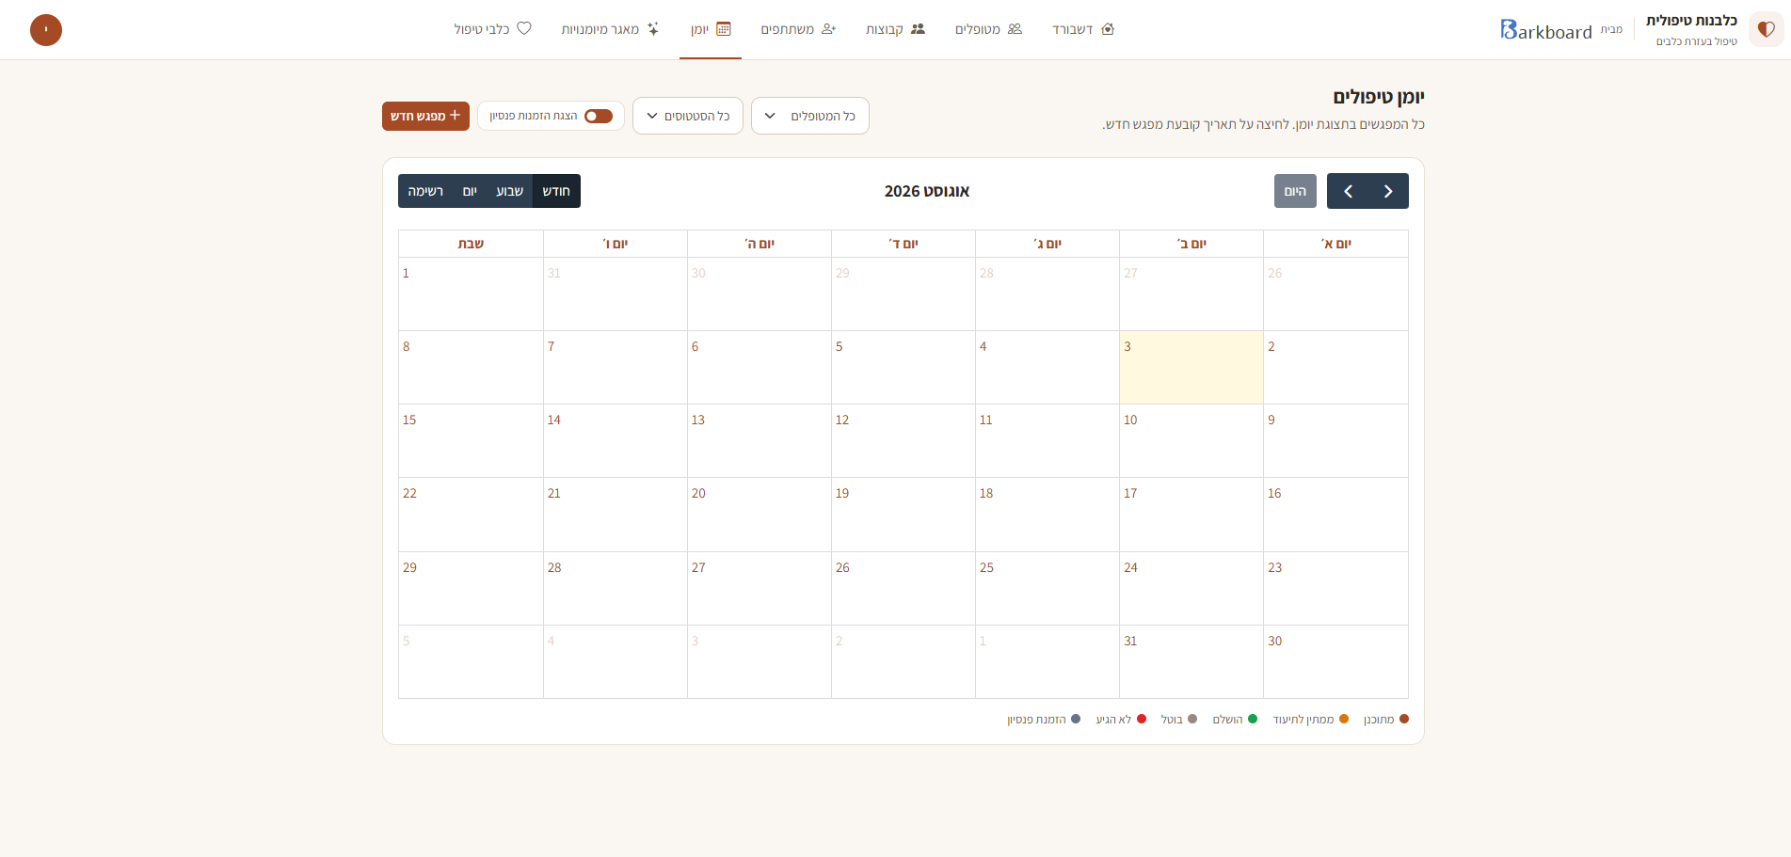This screenshot has height=857, width=1791.
Task: Click the היום today button
Action: pyautogui.click(x=1295, y=191)
